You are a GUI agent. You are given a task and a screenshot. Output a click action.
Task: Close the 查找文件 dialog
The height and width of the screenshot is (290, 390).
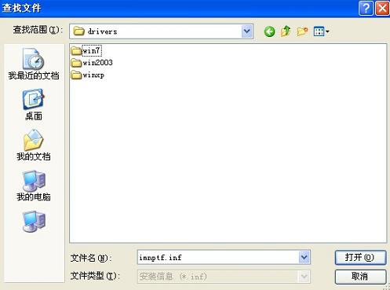pyautogui.click(x=382, y=9)
